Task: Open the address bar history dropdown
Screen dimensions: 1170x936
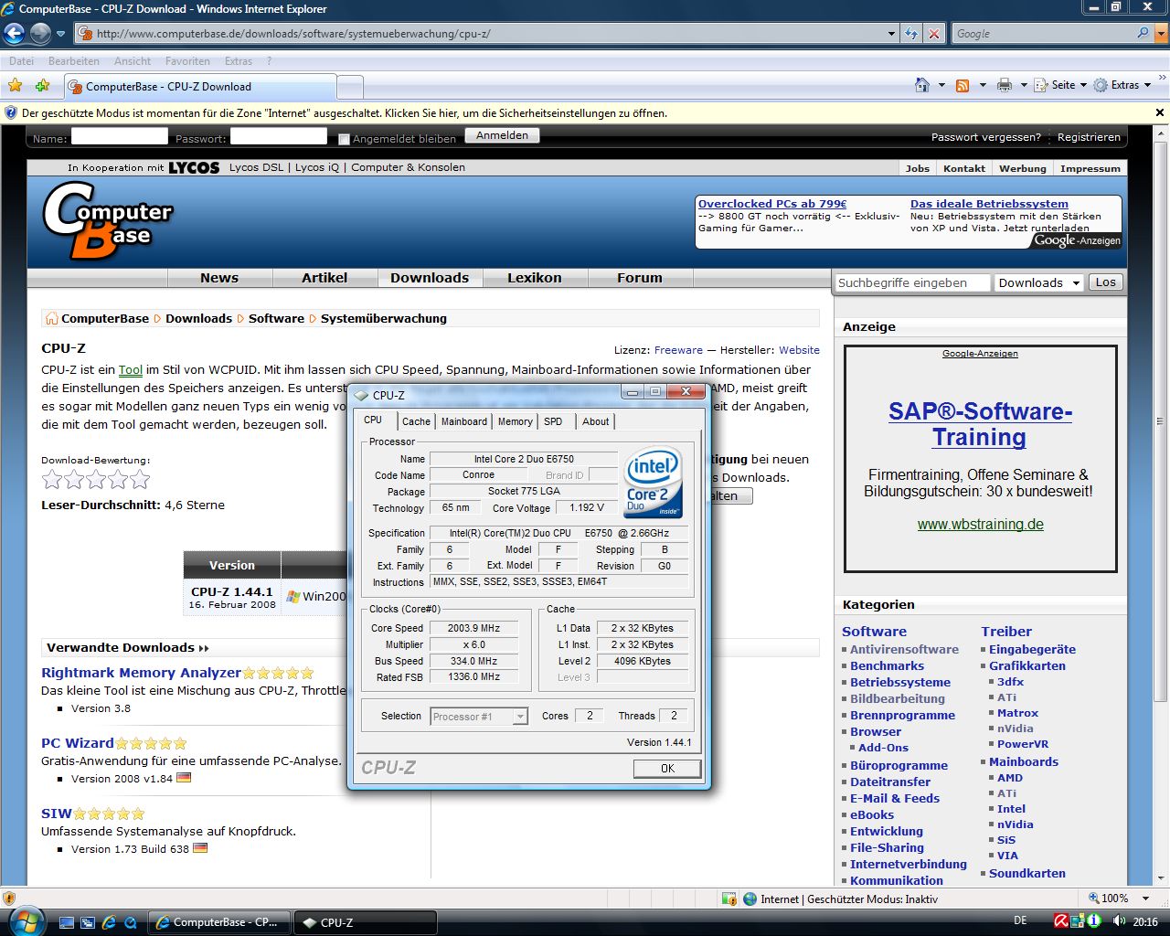Action: click(x=892, y=34)
